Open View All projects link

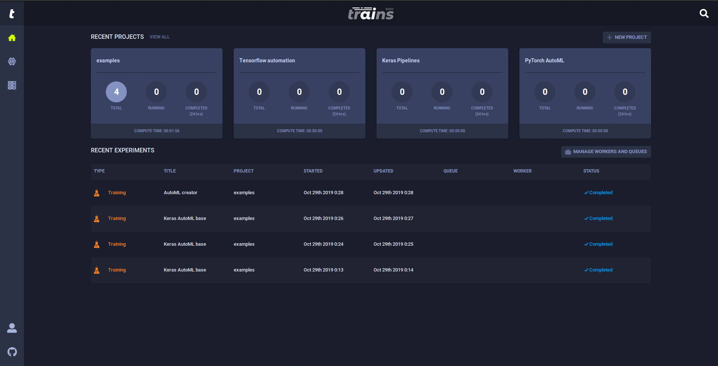(160, 37)
